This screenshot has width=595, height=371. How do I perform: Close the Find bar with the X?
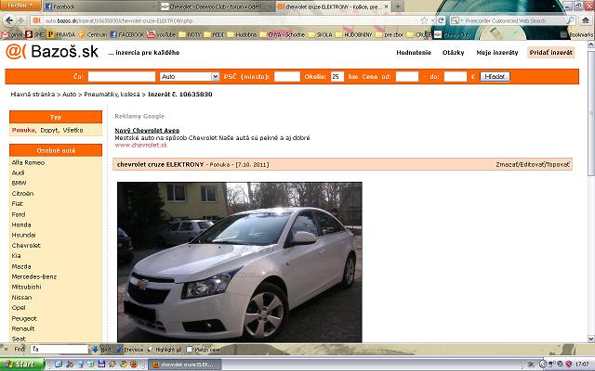tap(6, 349)
